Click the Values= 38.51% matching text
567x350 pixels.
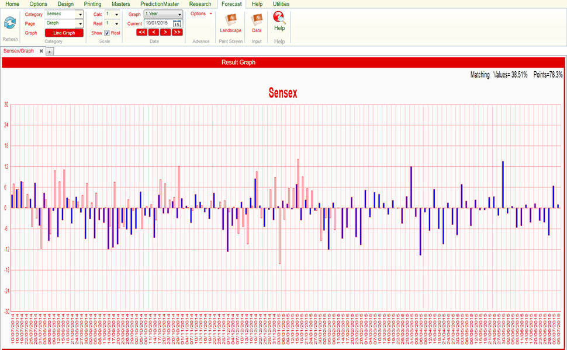coord(510,75)
